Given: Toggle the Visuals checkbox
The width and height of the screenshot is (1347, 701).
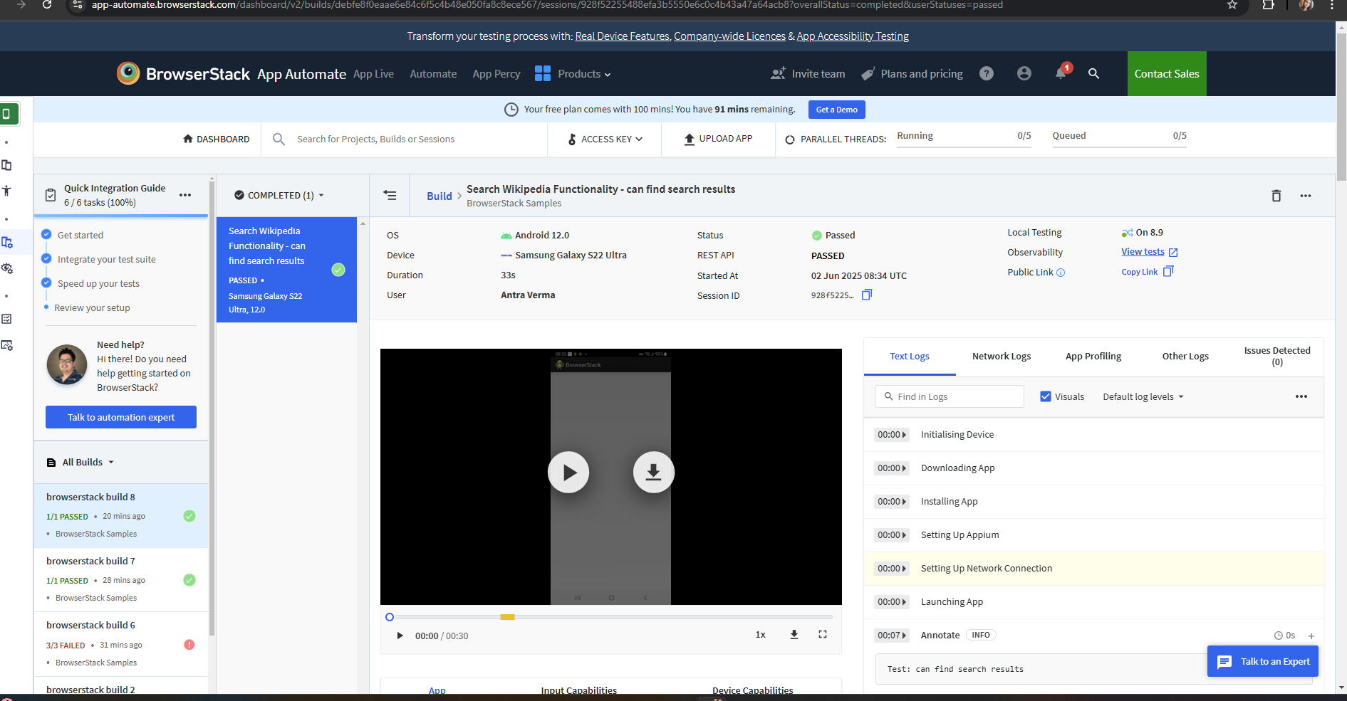Looking at the screenshot, I should [x=1046, y=396].
